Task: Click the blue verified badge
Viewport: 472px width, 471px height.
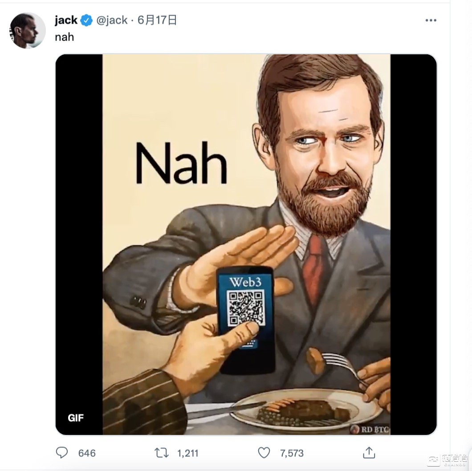Action: tap(86, 20)
